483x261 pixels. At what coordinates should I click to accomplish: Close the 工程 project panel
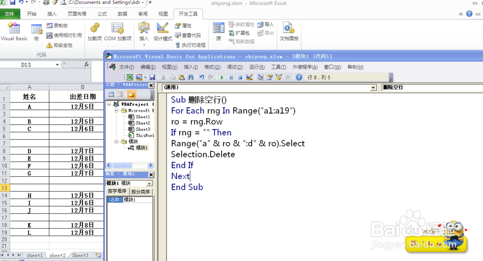click(151, 85)
